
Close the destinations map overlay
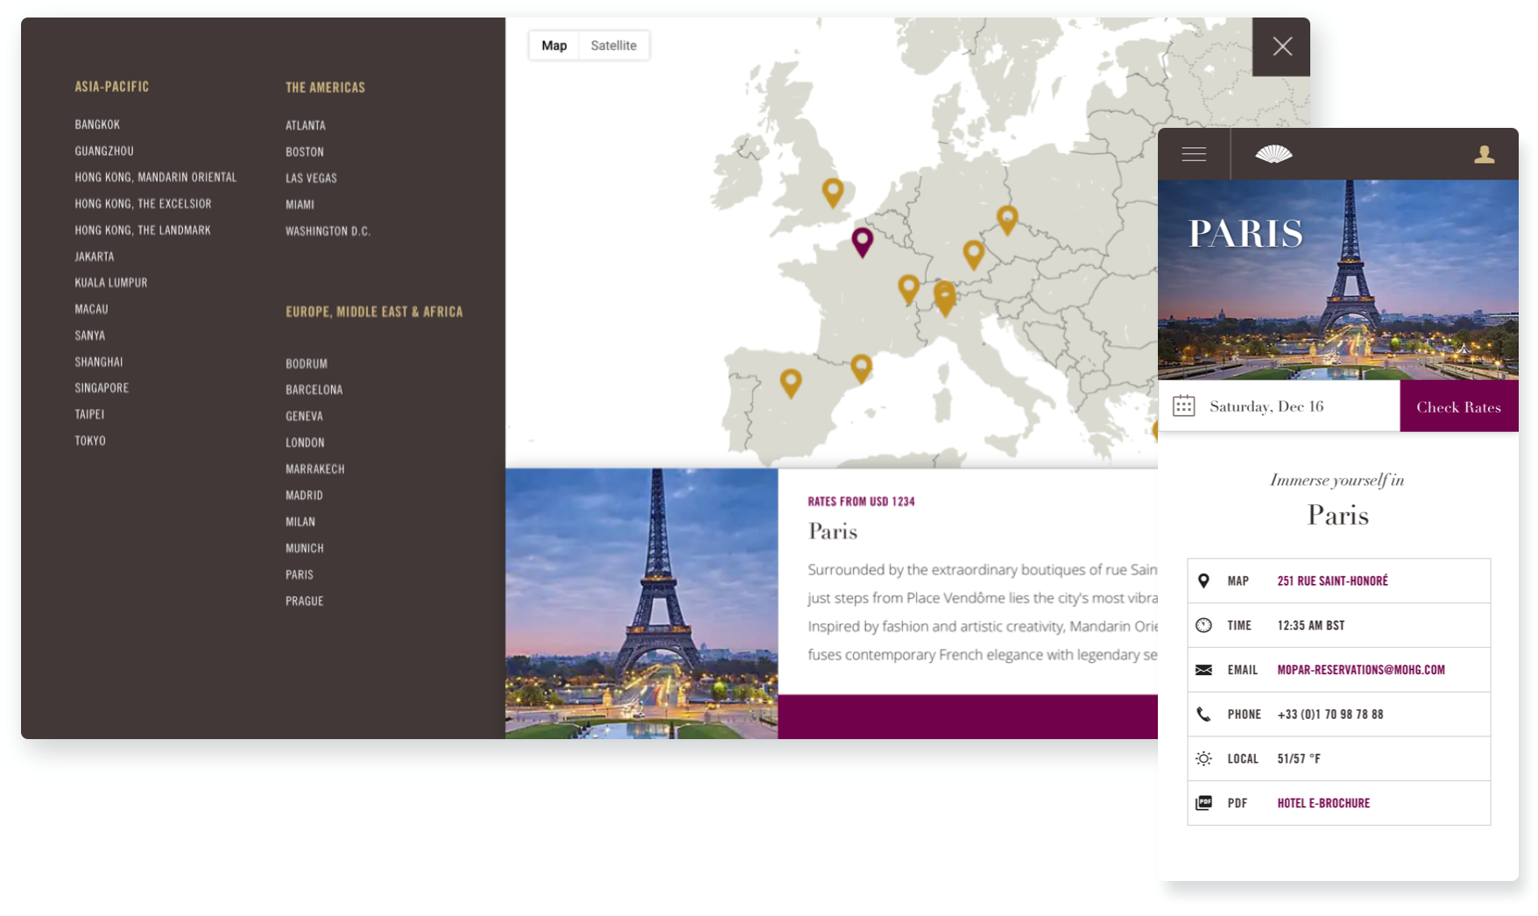[x=1282, y=46]
